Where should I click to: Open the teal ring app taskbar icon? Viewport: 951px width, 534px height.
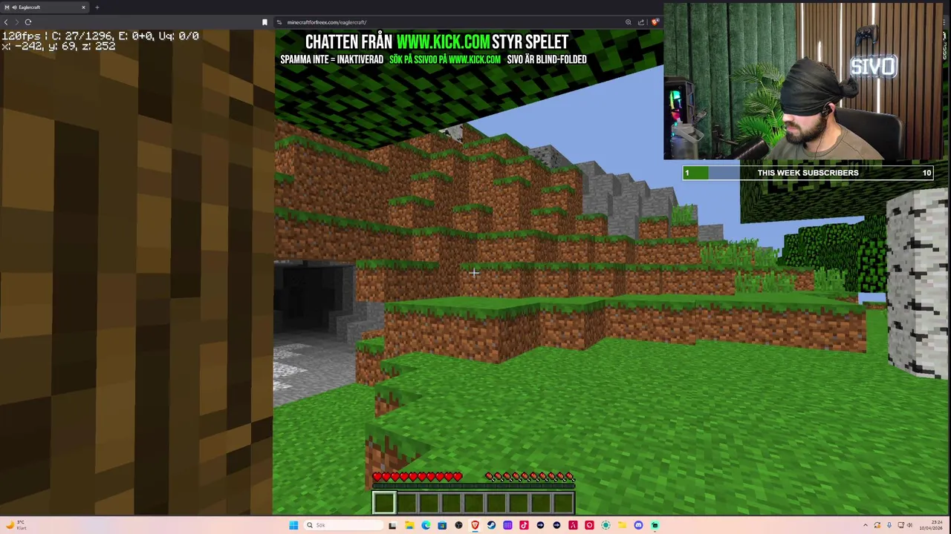click(x=606, y=525)
